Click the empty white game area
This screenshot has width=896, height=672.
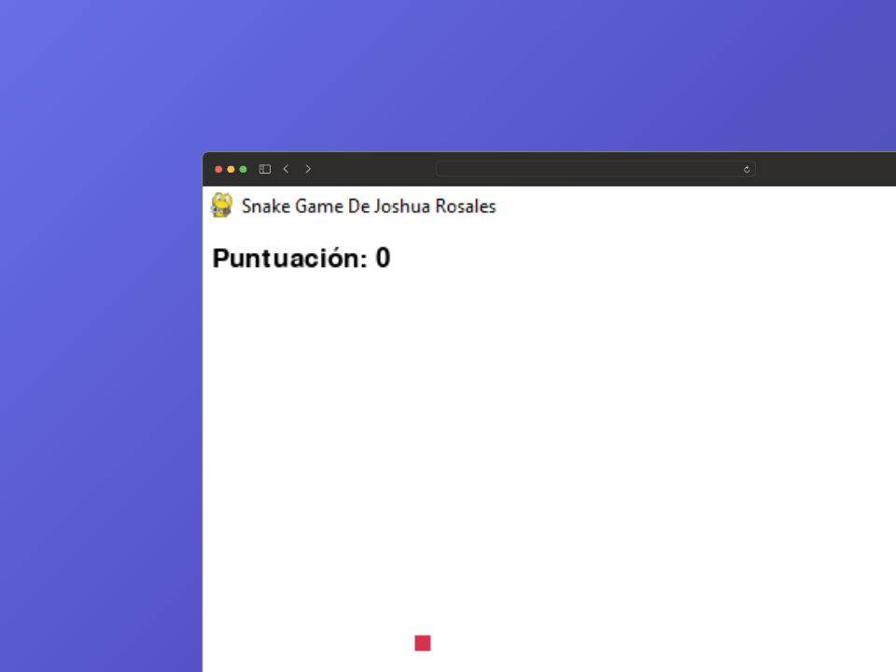[x=560, y=448]
